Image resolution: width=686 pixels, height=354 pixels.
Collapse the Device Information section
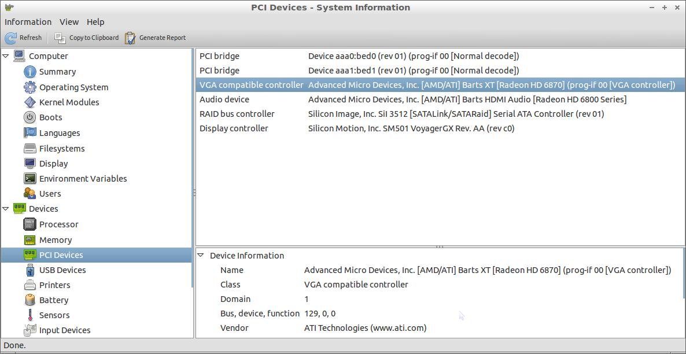point(201,256)
